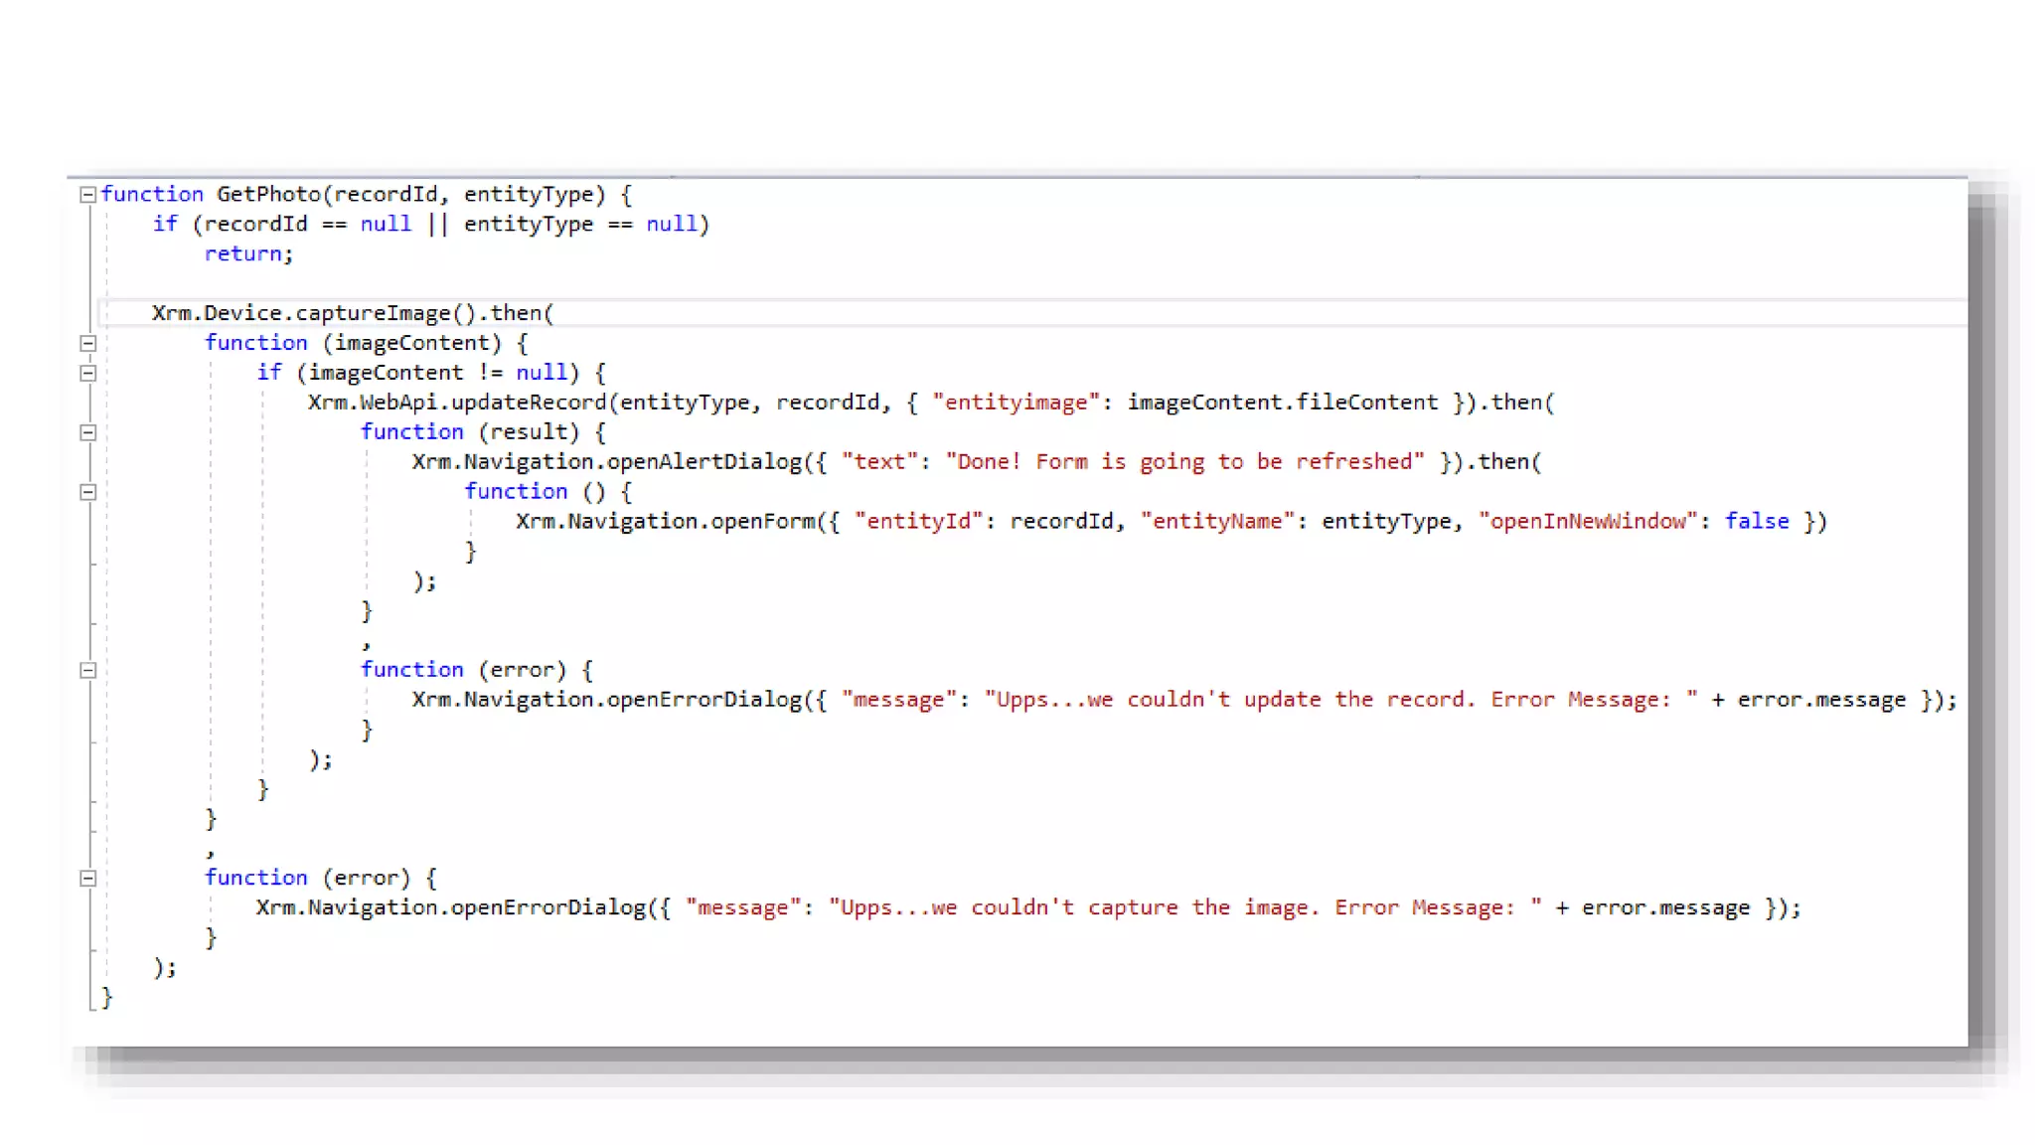This screenshot has width=2035, height=1145.
Task: Click the openAlertDialog method call
Action: tap(704, 462)
